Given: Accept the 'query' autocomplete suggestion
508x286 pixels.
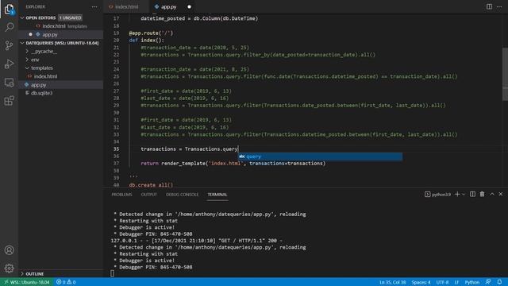Looking at the screenshot, I should tap(321, 157).
